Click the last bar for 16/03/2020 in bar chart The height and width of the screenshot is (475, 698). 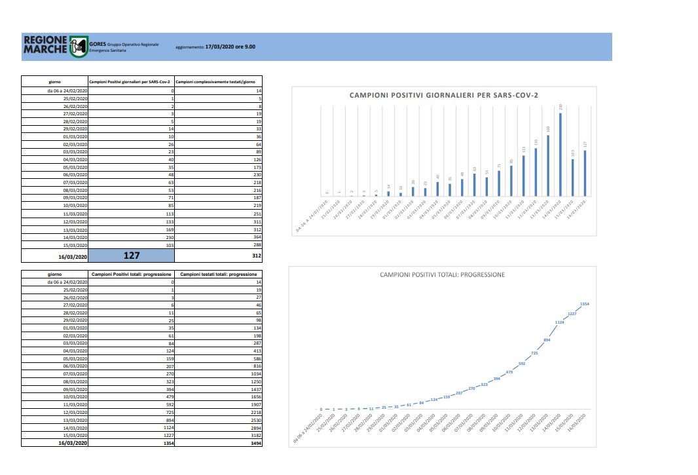point(585,174)
